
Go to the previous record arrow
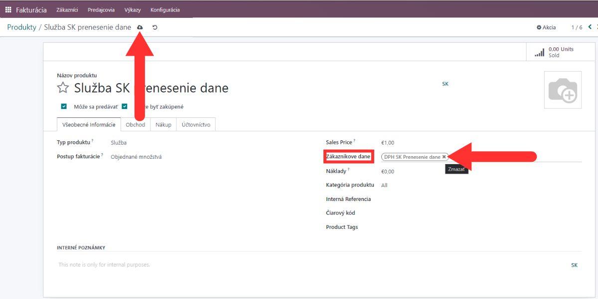coord(590,27)
